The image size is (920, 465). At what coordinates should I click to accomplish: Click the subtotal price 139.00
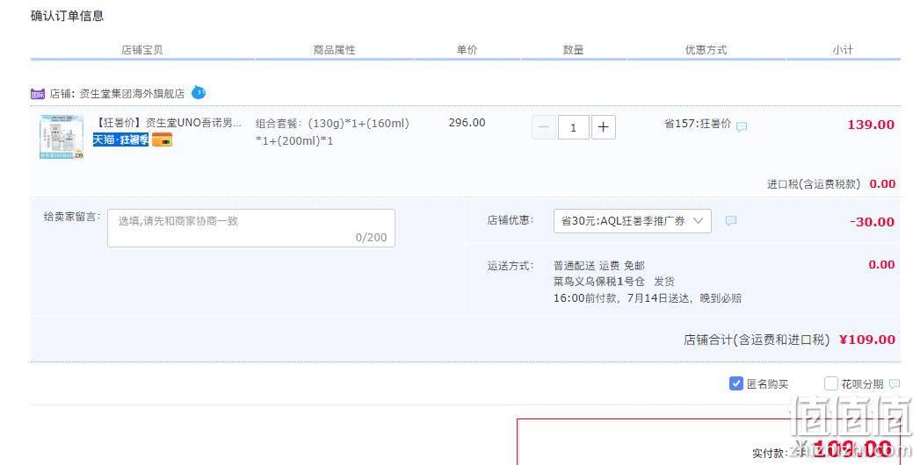pyautogui.click(x=871, y=125)
